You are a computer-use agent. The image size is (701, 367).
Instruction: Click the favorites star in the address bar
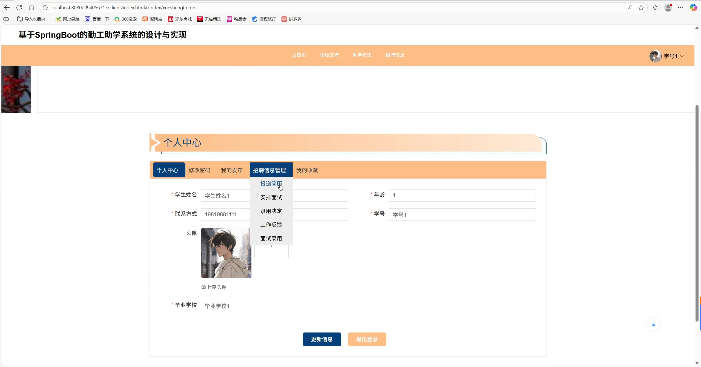[641, 7]
